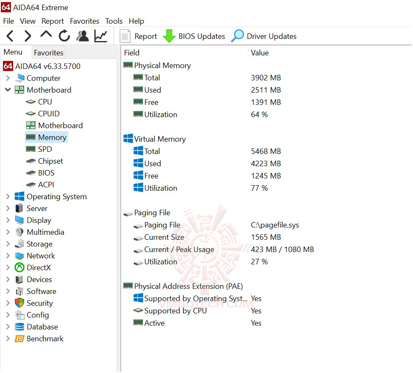
Task: Click the SPD memory module icon
Action: coord(30,149)
